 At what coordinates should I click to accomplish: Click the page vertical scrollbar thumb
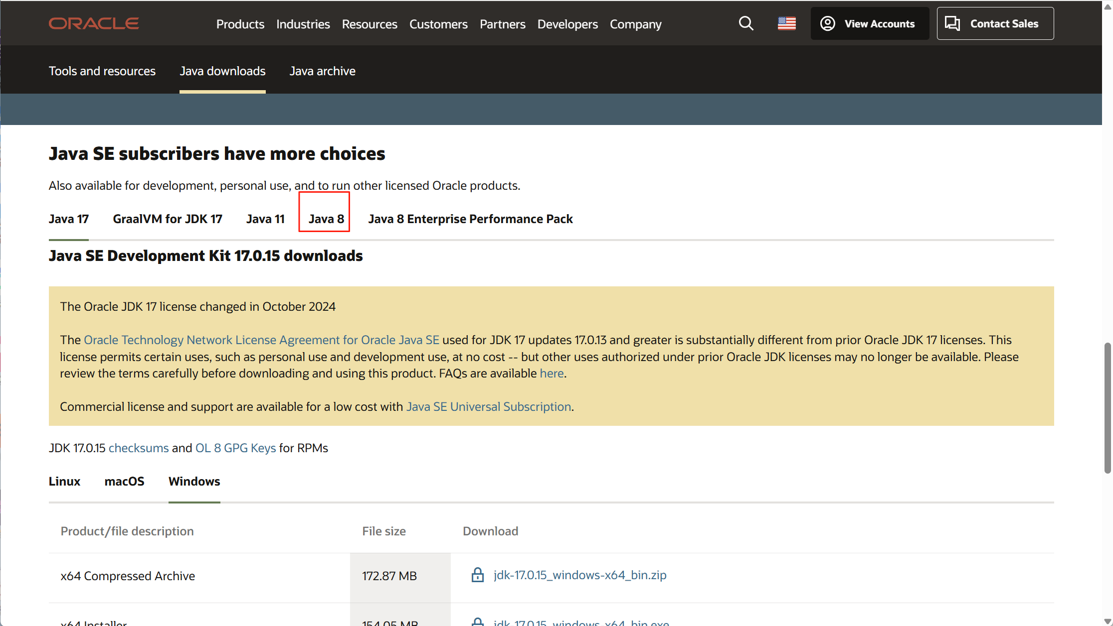(x=1108, y=407)
